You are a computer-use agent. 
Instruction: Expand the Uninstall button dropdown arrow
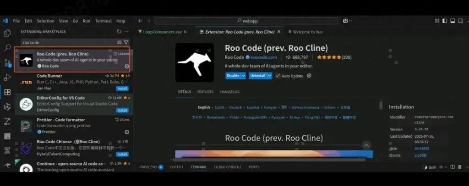pyautogui.click(x=270, y=76)
